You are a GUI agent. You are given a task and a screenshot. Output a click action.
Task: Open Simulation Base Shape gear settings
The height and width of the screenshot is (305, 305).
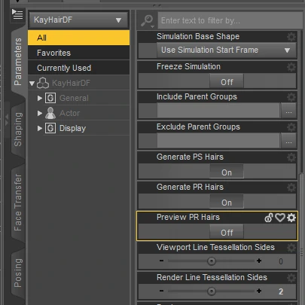(291, 37)
